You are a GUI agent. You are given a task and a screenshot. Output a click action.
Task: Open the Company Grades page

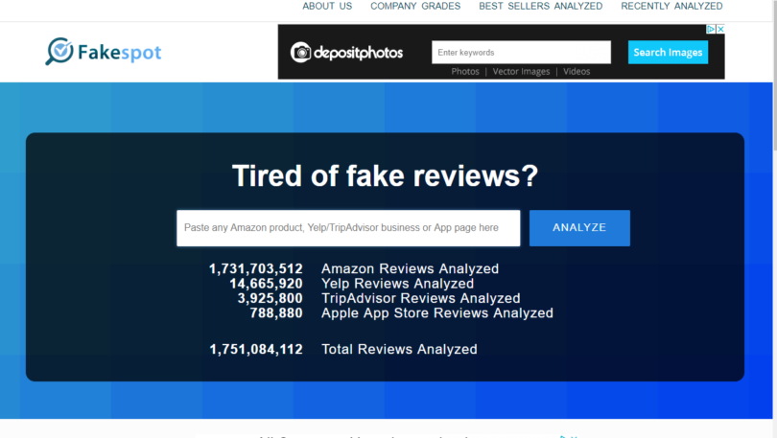click(414, 6)
